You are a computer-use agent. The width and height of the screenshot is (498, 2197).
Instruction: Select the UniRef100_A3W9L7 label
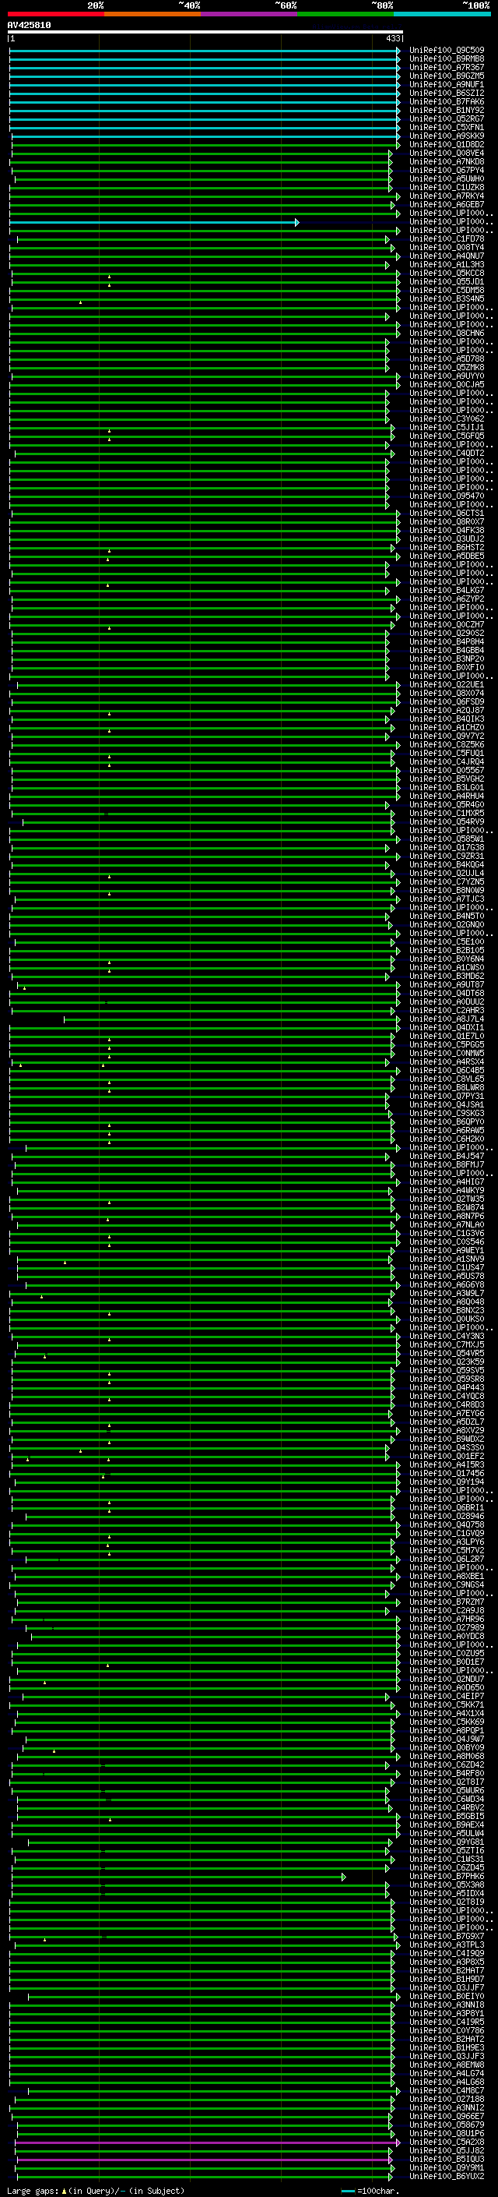446,1293
